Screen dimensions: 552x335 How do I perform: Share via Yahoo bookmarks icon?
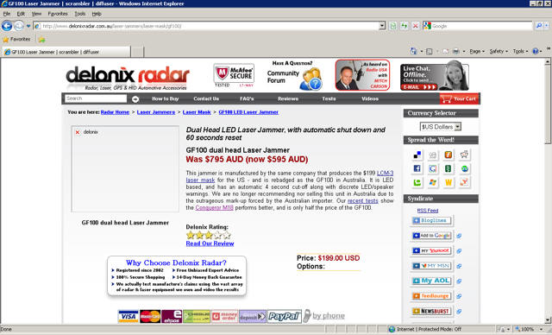(x=464, y=182)
